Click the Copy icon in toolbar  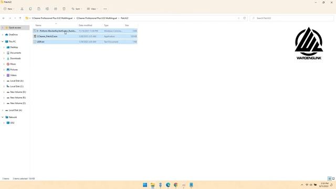[x=30, y=9]
